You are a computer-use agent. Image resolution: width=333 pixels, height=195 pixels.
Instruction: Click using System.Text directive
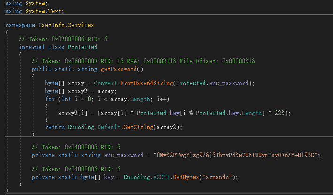(35, 11)
